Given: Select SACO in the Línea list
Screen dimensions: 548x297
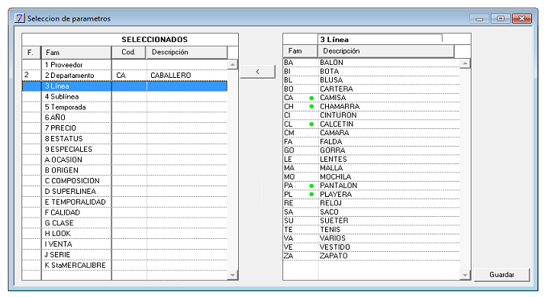Looking at the screenshot, I should 372,212.
